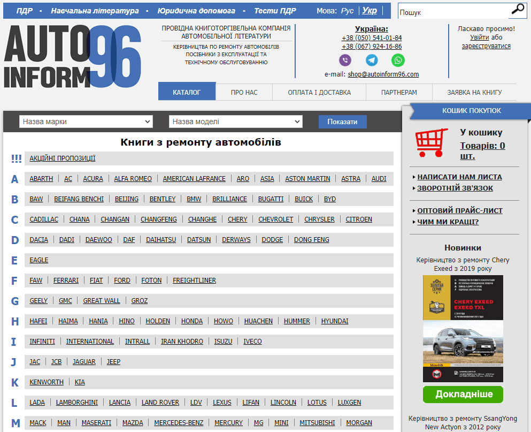Open the MITSUBISHI brand link

pyautogui.click(x=317, y=423)
